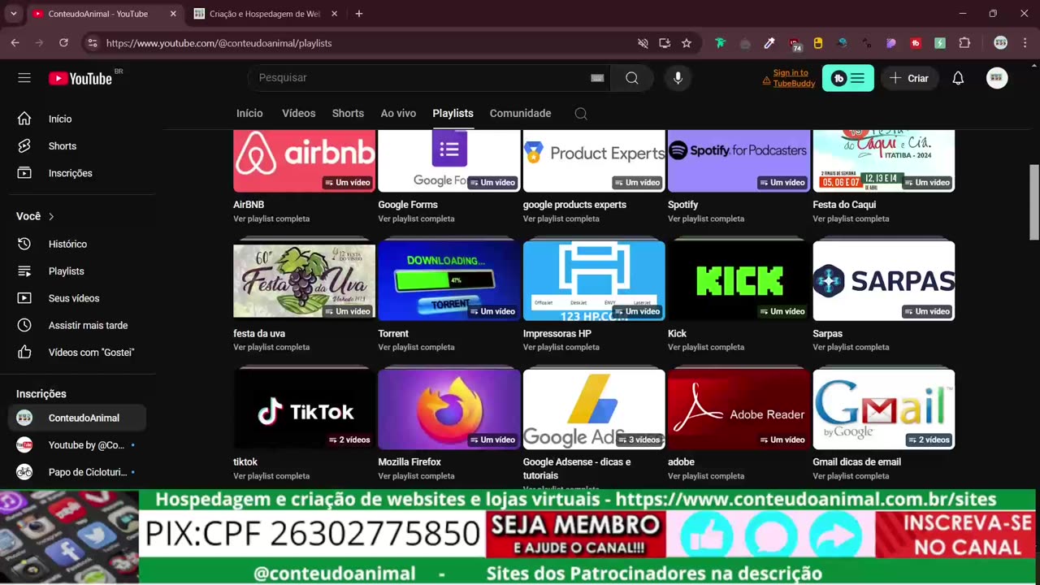
Task: Activate voice search microphone
Action: 678,78
